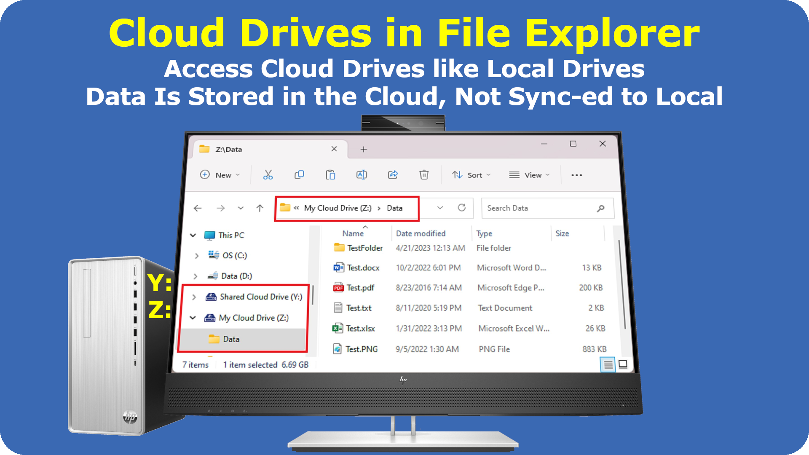Switch to large icons layout toggle

pyautogui.click(x=623, y=364)
